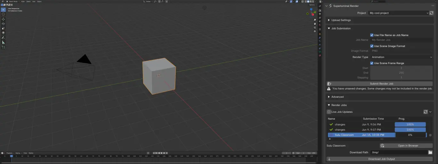
Task: Activate the Scale tool
Action: pyautogui.click(x=4, y=28)
